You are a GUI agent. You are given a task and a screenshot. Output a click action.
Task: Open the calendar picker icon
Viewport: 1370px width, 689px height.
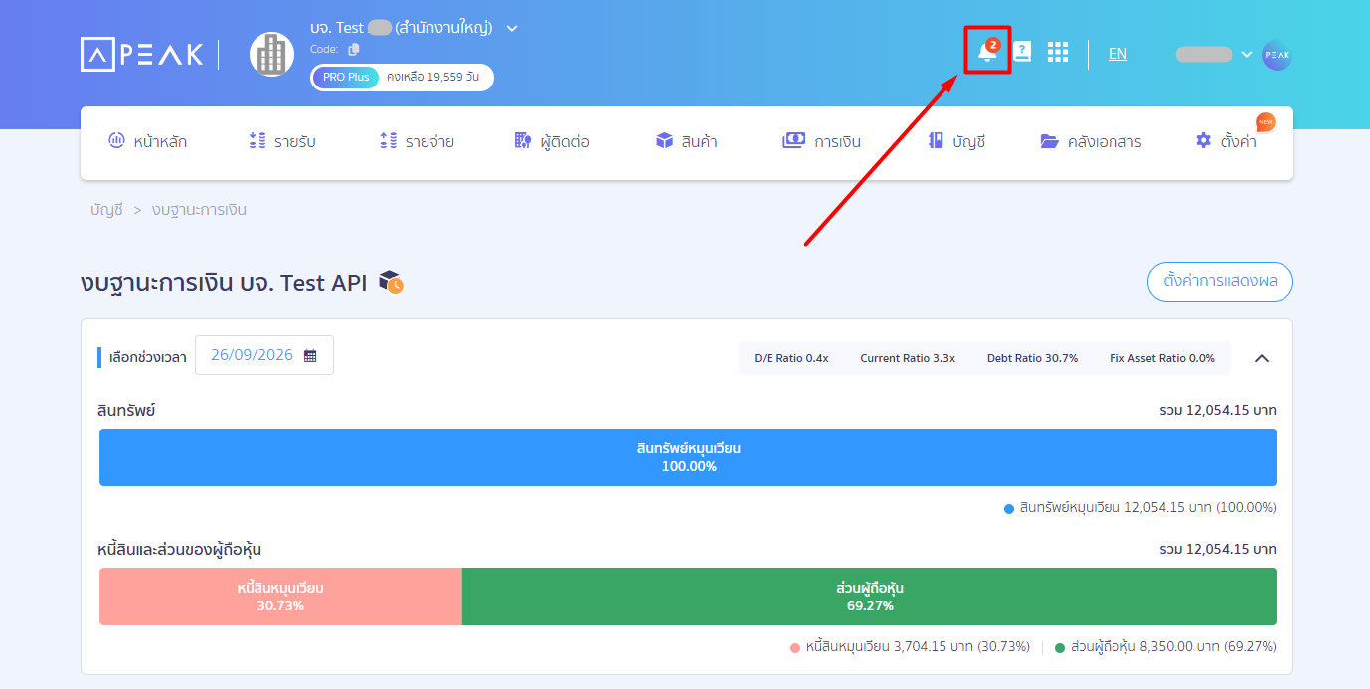[310, 355]
